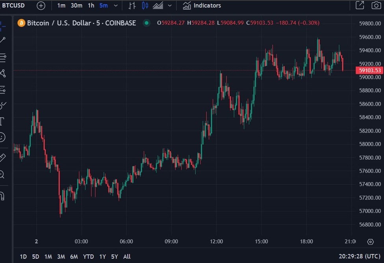The image size is (384, 263).
Task: Open the chart style dropdown chevron
Action: (169, 6)
